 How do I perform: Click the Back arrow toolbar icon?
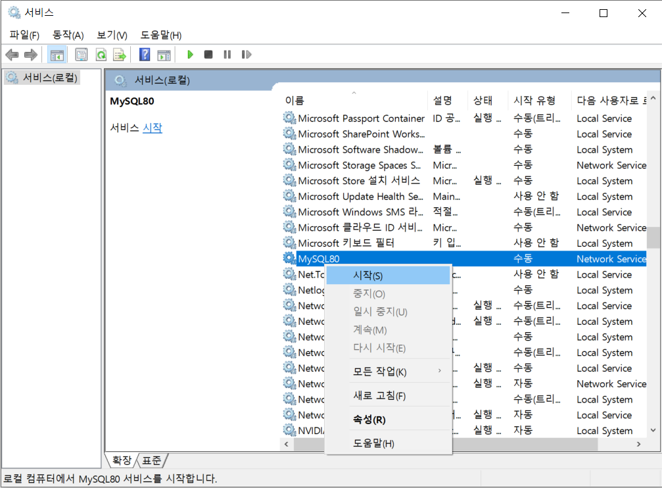tap(12, 55)
